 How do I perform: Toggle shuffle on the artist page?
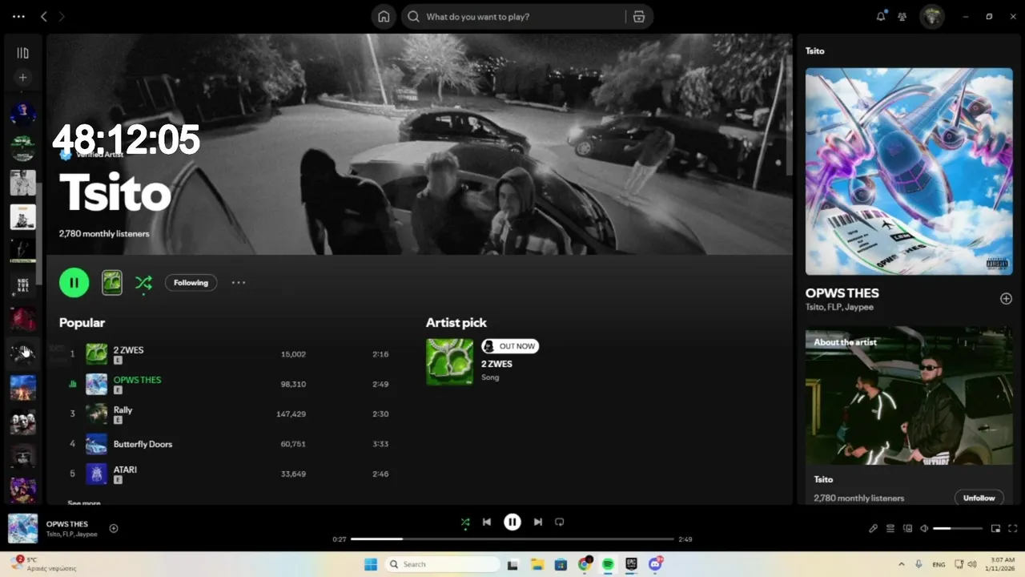(143, 282)
